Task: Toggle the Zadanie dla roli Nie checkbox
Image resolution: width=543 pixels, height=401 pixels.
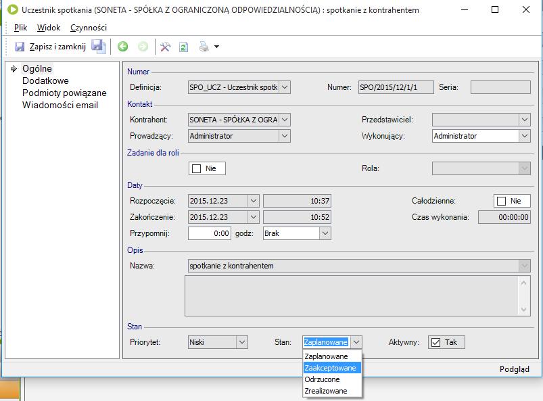Action: (196, 168)
